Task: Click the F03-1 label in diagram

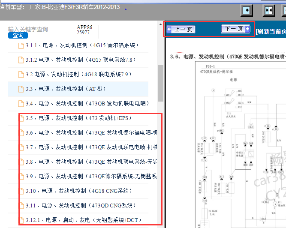Action: pyautogui.click(x=210, y=66)
